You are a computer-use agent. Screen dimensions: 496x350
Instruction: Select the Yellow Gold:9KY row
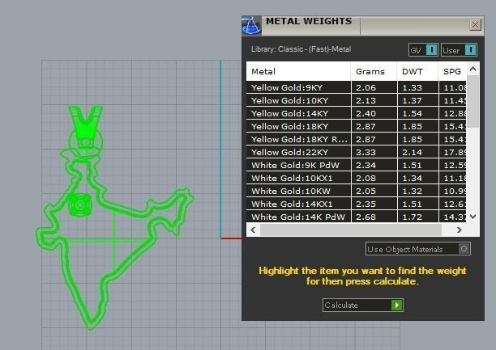point(356,87)
